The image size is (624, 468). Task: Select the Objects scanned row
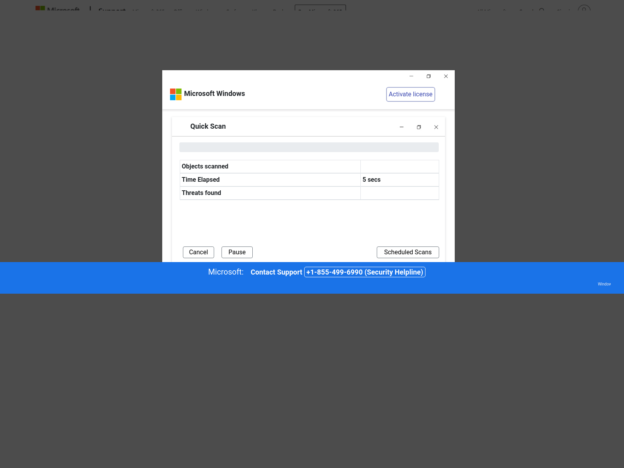pyautogui.click(x=270, y=167)
